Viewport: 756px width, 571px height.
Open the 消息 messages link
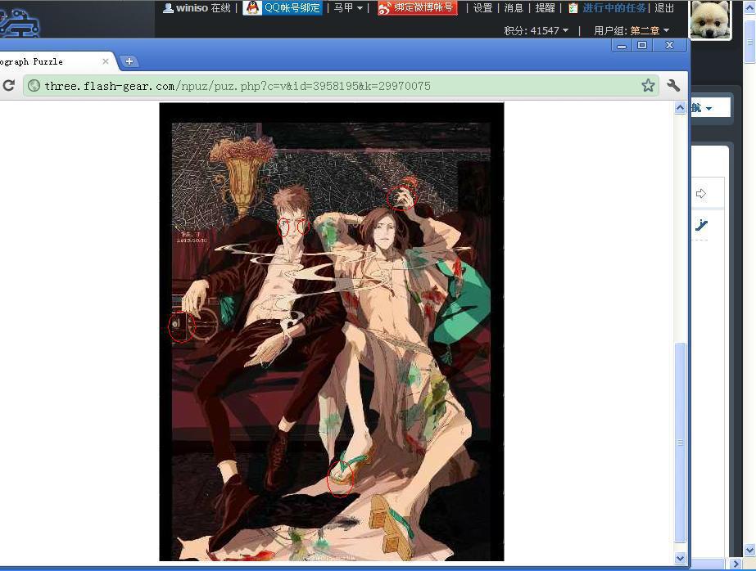click(x=514, y=8)
